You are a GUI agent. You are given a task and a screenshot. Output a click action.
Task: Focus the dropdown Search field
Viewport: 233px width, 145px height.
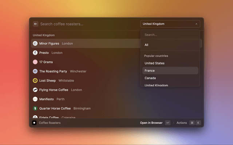click(x=170, y=35)
